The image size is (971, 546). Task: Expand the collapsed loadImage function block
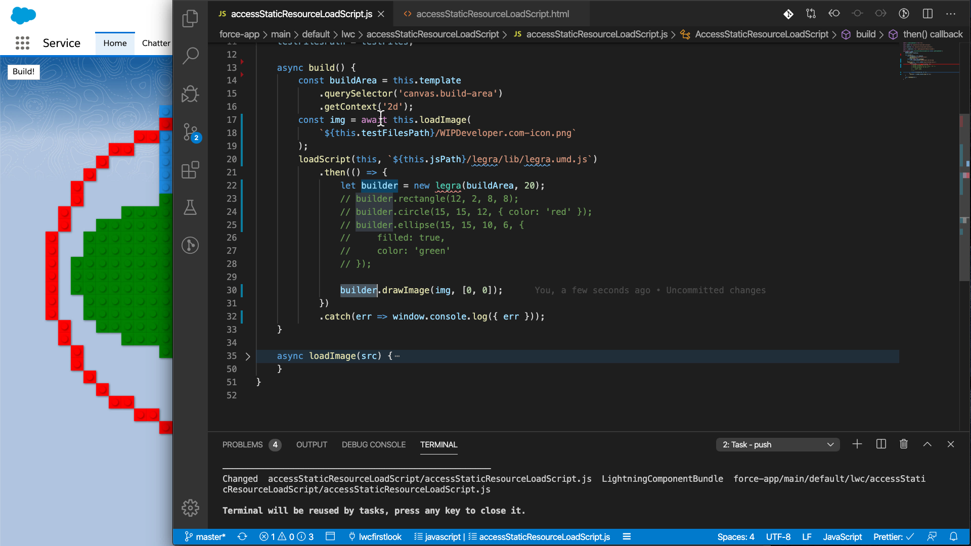click(x=248, y=356)
